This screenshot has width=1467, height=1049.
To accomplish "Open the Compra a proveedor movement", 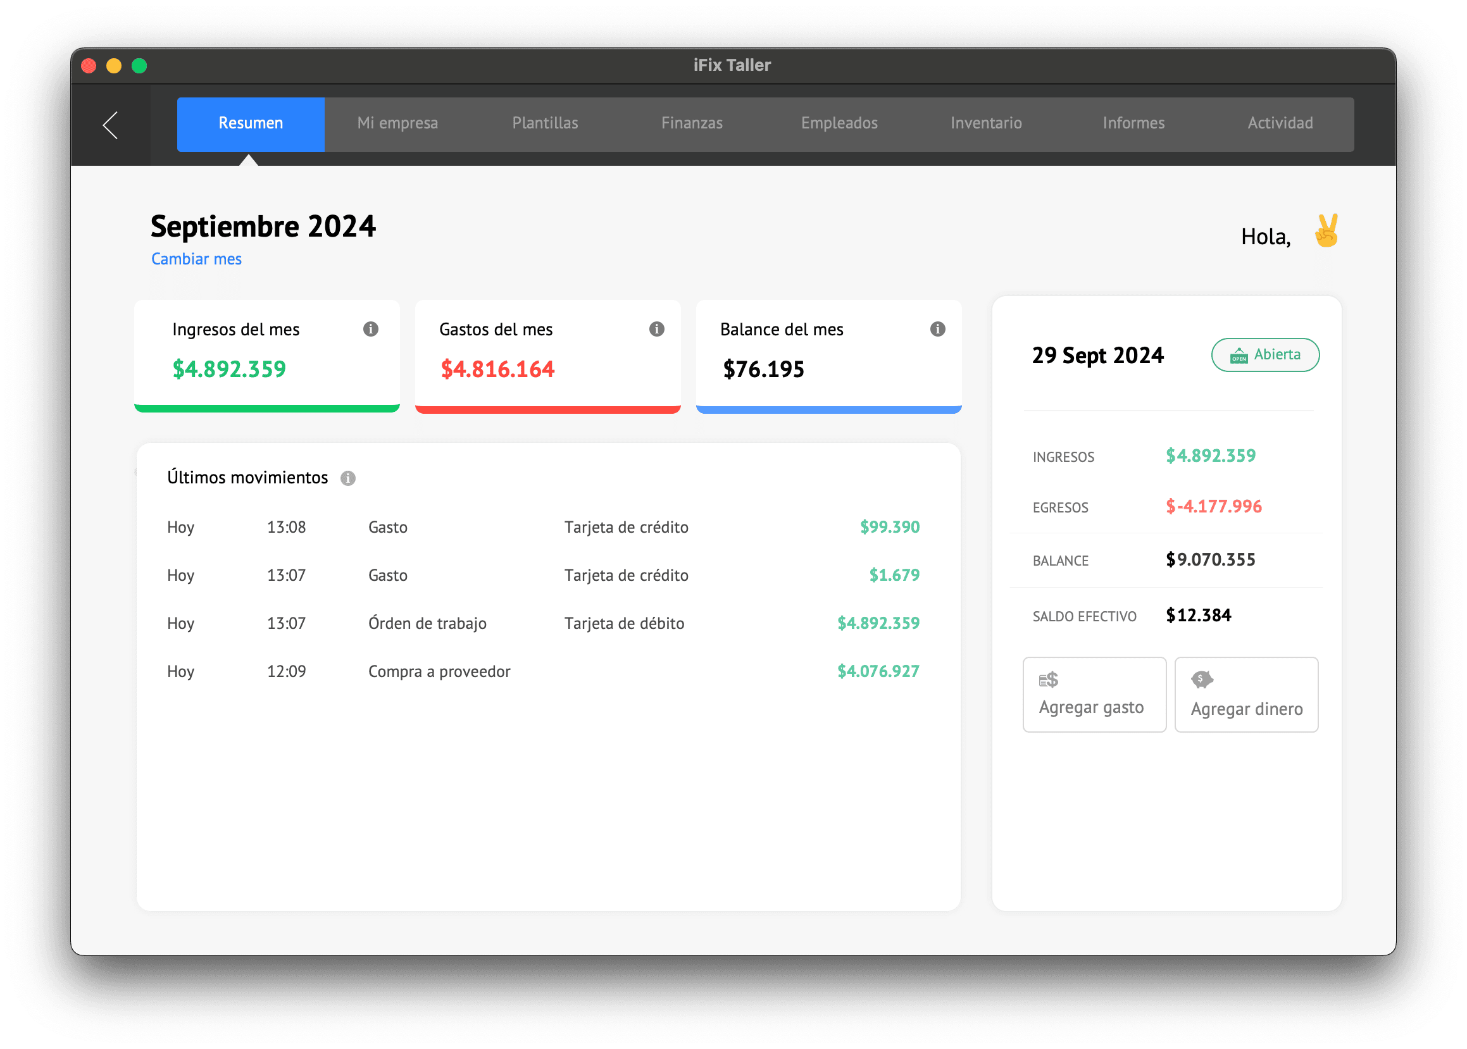I will point(543,672).
